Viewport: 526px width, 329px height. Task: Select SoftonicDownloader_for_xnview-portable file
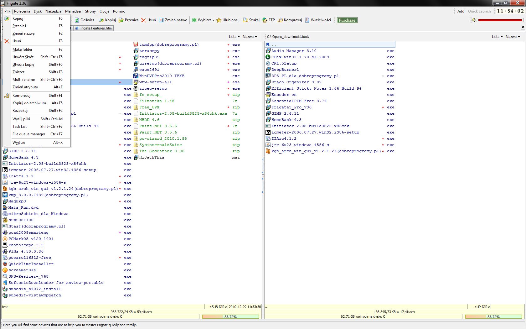pos(67,283)
